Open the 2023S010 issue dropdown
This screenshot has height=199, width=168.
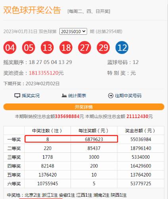pyautogui.click(x=73, y=32)
